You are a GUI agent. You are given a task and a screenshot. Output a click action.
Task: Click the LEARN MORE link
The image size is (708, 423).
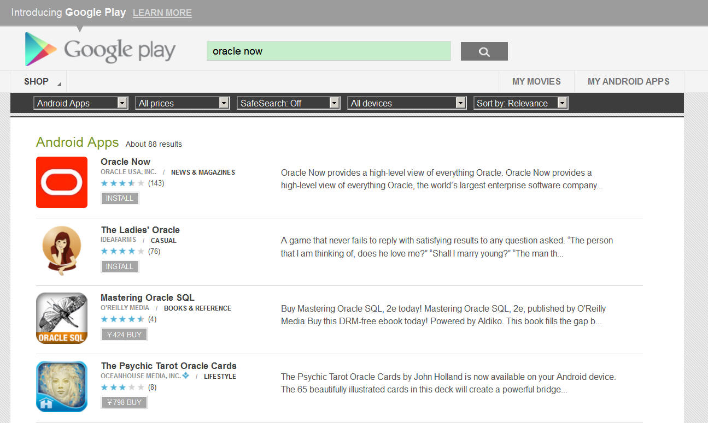[x=162, y=12]
